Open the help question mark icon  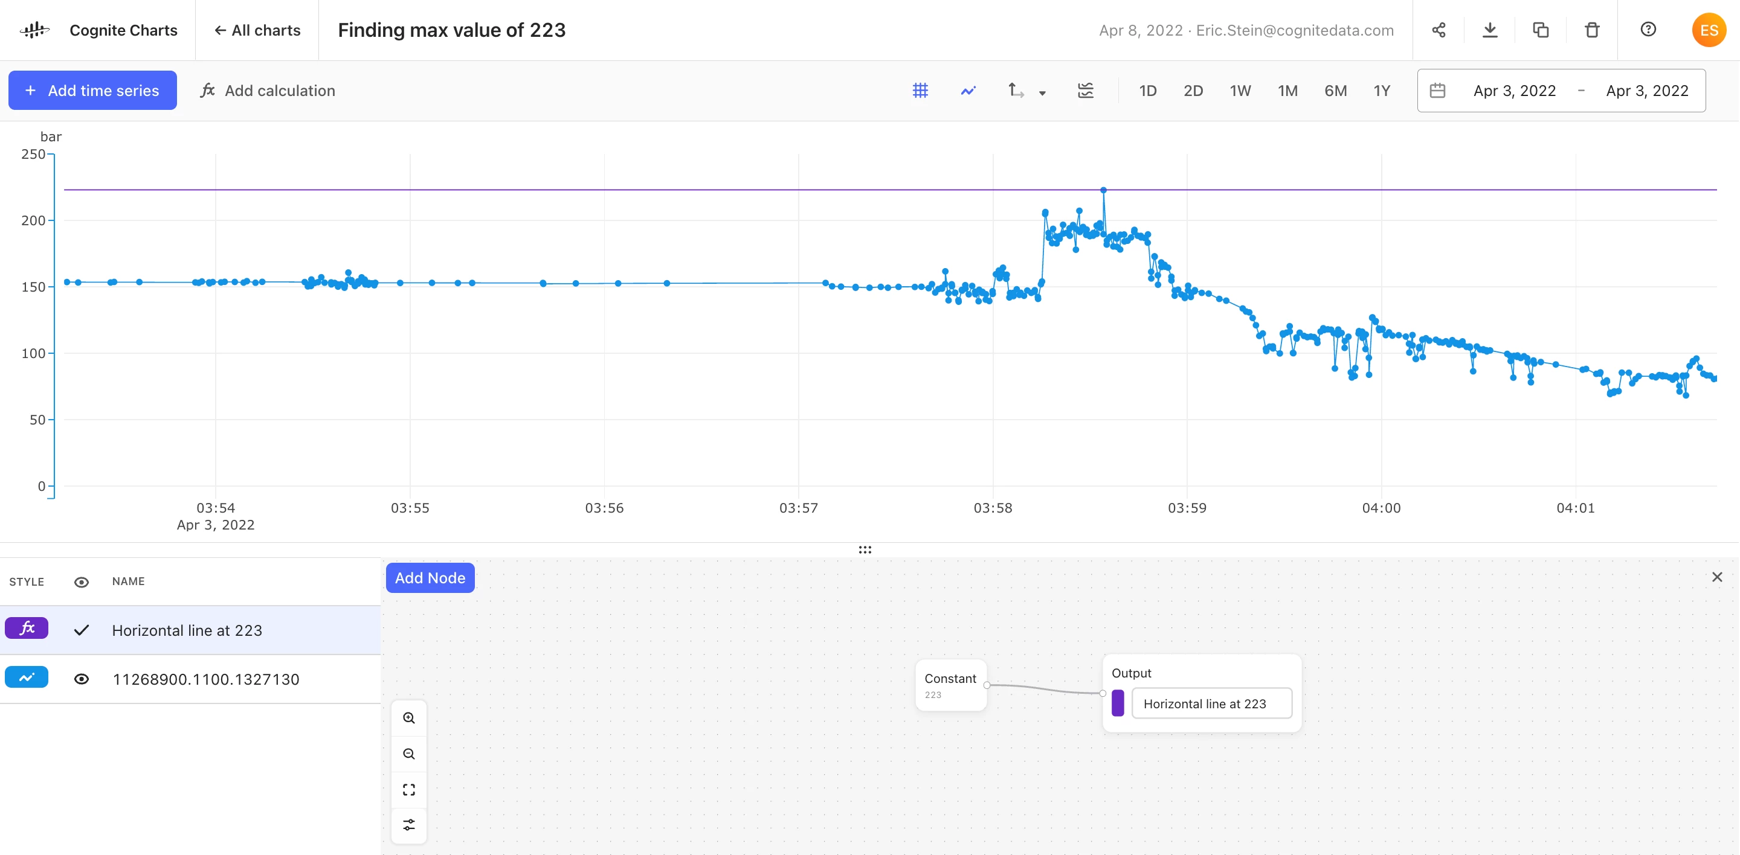(1648, 30)
